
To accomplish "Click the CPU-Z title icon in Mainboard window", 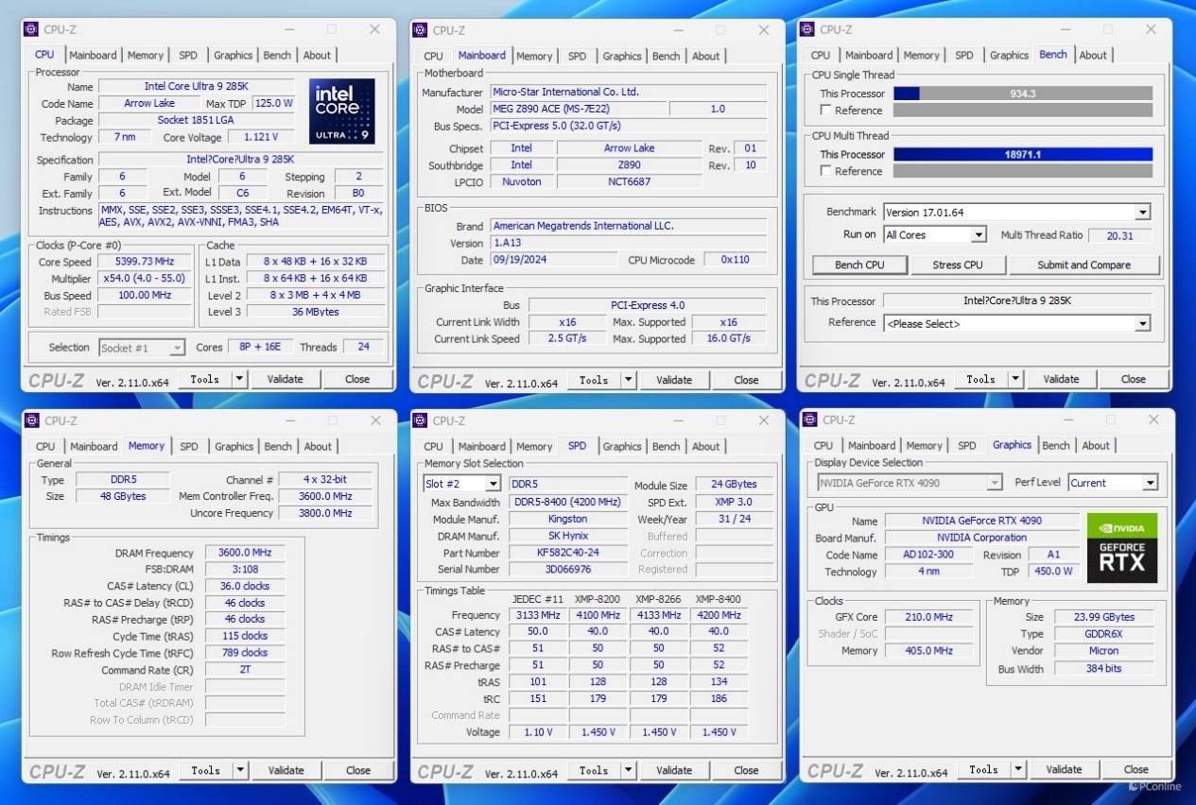I will (x=420, y=30).
